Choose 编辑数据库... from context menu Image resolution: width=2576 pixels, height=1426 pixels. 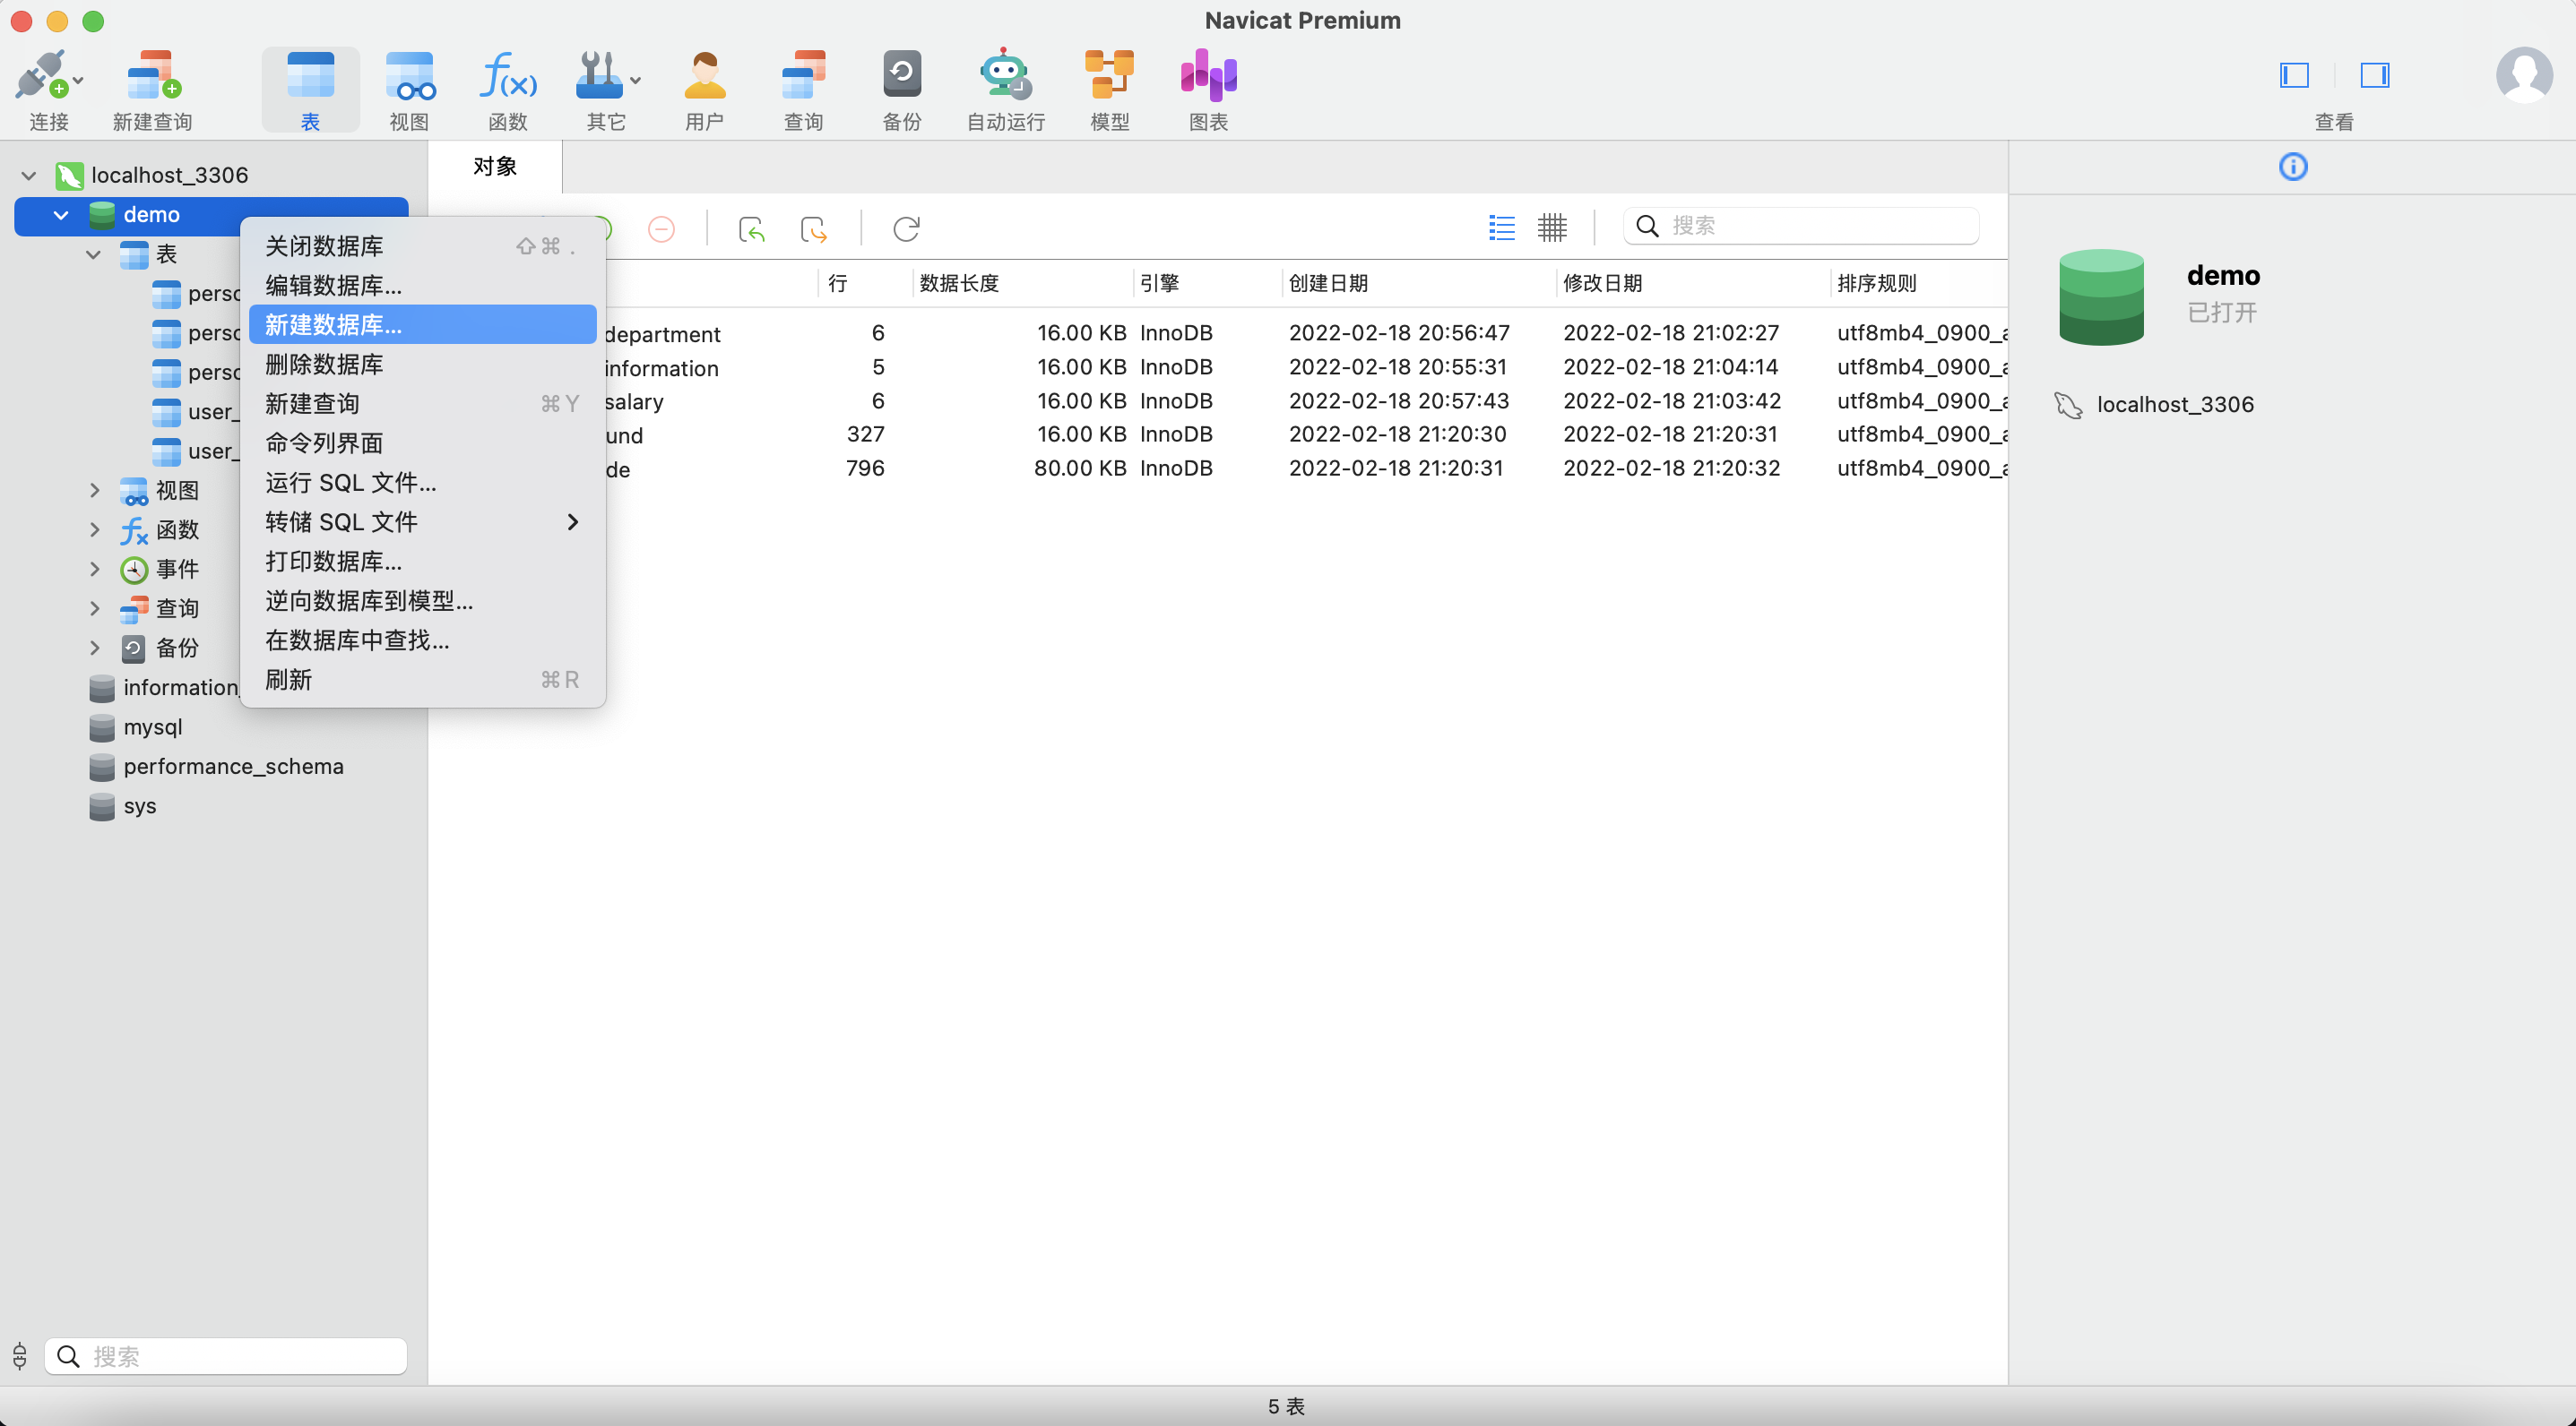tap(422, 286)
